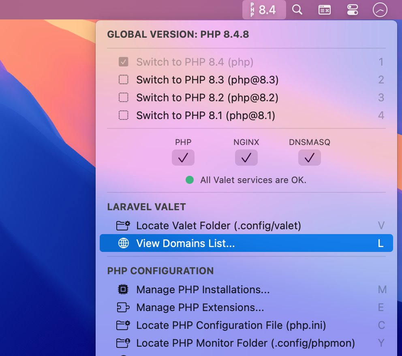The width and height of the screenshot is (402, 356).
Task: Choose View Domains List...
Action: [246, 243]
